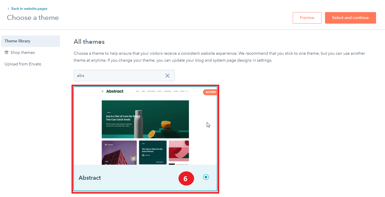Click the Shop themes storefront icon
Viewport: 385px width, 197px height.
tap(7, 52)
